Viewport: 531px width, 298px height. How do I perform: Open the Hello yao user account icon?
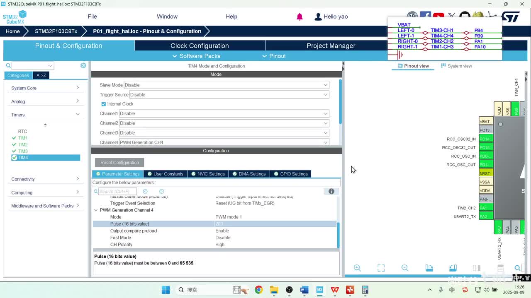pos(318,17)
